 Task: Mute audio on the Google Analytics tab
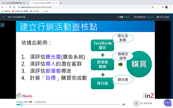[x=54, y=3]
